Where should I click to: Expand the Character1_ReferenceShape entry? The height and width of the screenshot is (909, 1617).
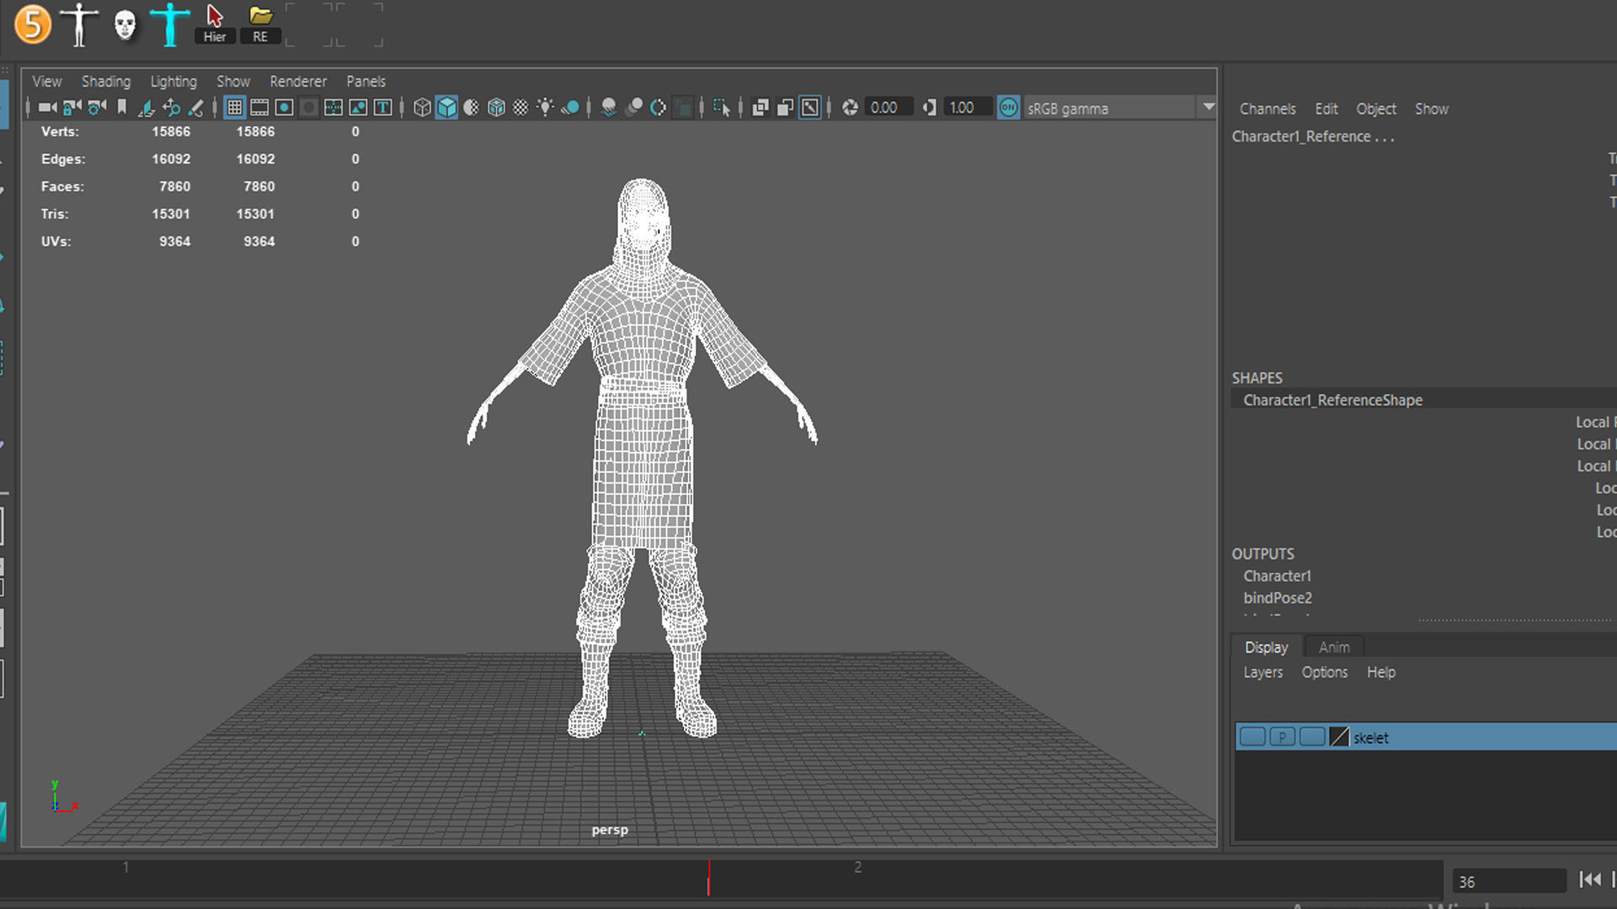click(1333, 400)
